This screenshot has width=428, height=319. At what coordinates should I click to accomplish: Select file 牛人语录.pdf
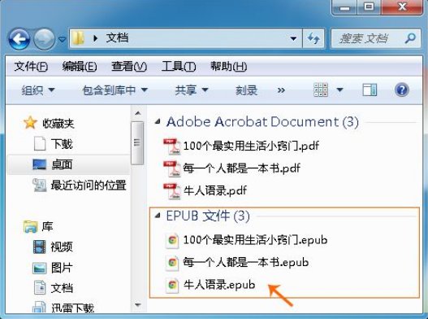(214, 190)
